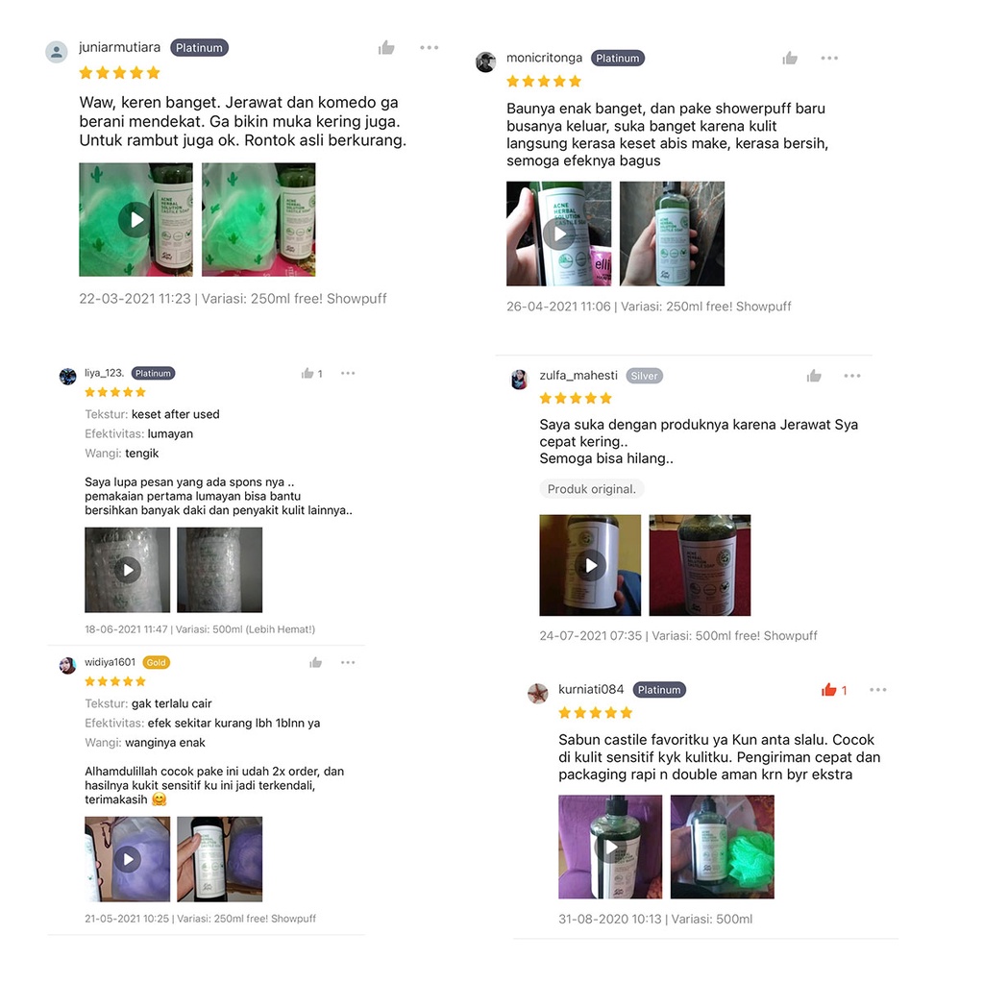Play juniarmutiara's review video
The height and width of the screenshot is (984, 984).
(x=135, y=220)
